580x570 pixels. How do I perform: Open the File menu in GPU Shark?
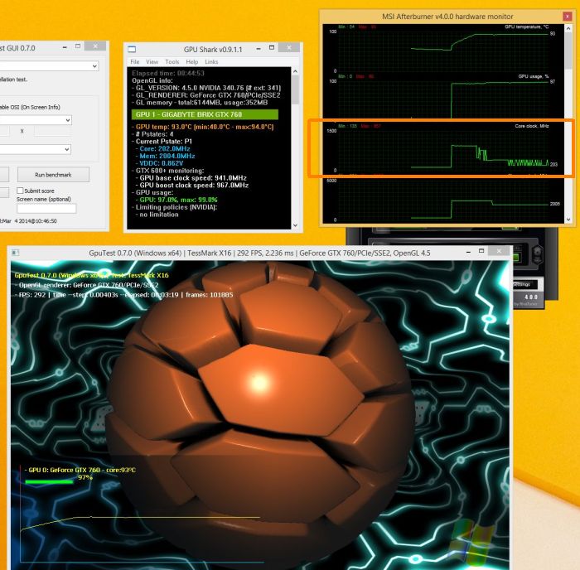tap(134, 62)
